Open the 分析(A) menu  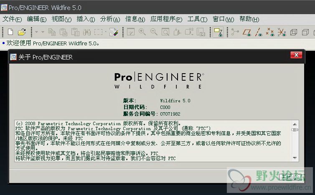[110, 19]
